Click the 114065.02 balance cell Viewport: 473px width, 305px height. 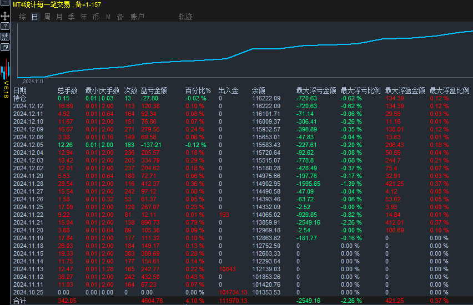[x=266, y=215]
